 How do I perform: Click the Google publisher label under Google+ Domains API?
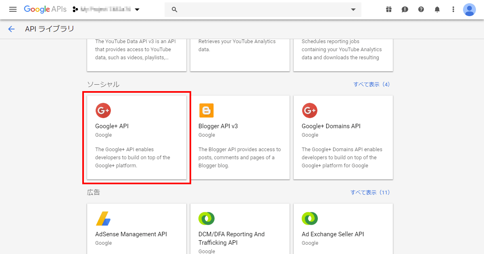pyautogui.click(x=310, y=135)
